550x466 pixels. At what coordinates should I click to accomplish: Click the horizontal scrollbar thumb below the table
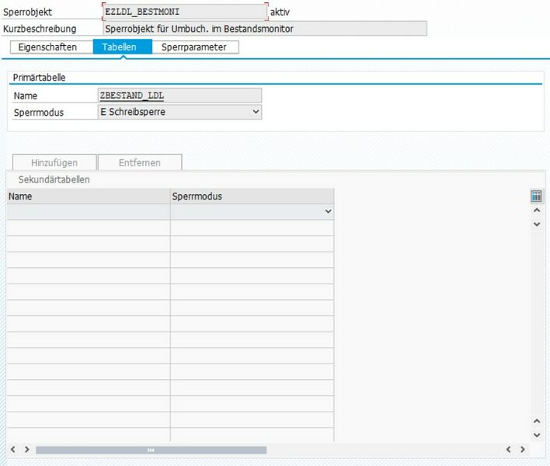point(151,450)
